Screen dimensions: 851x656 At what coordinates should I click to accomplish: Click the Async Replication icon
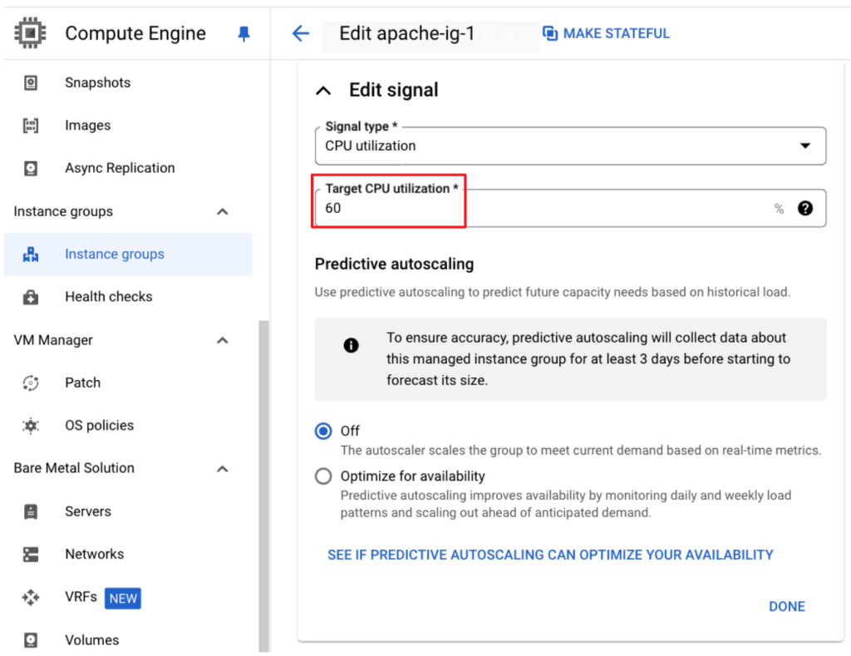[31, 168]
